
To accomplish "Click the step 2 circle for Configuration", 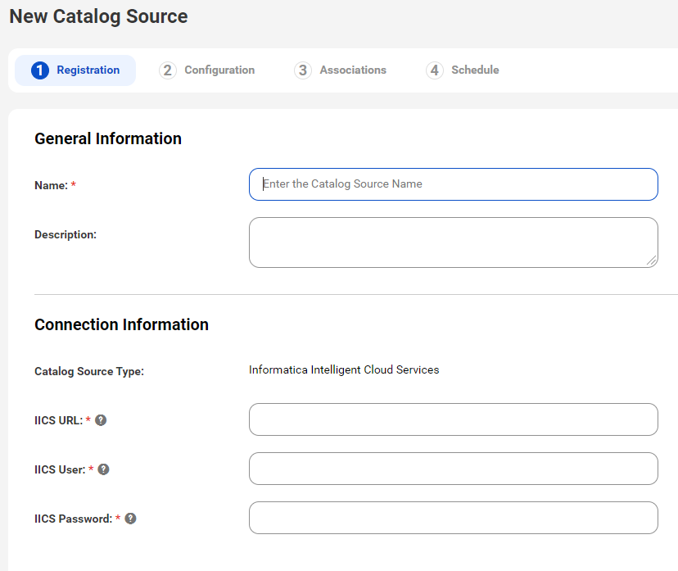I will (x=167, y=70).
